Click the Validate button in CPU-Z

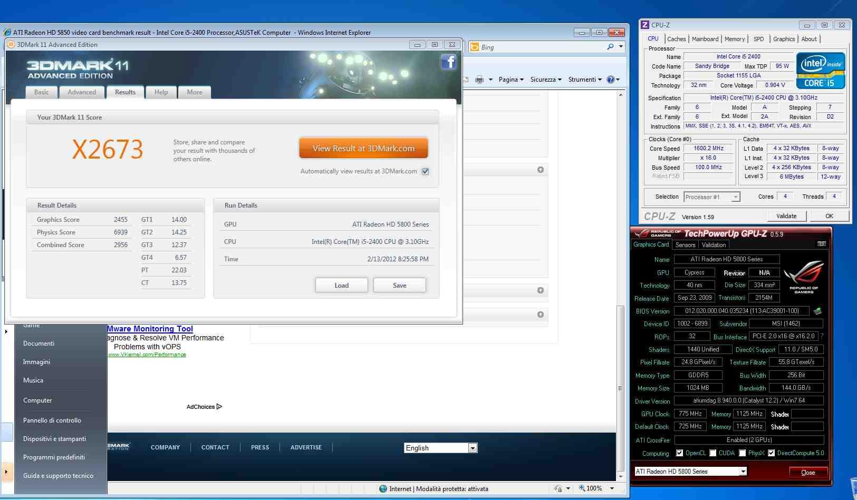[x=786, y=216]
